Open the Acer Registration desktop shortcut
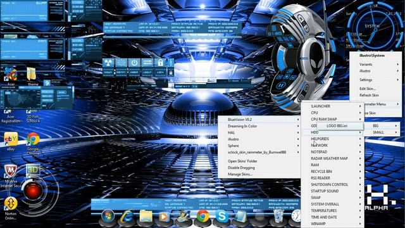The height and width of the screenshot is (228, 405). [x=10, y=117]
